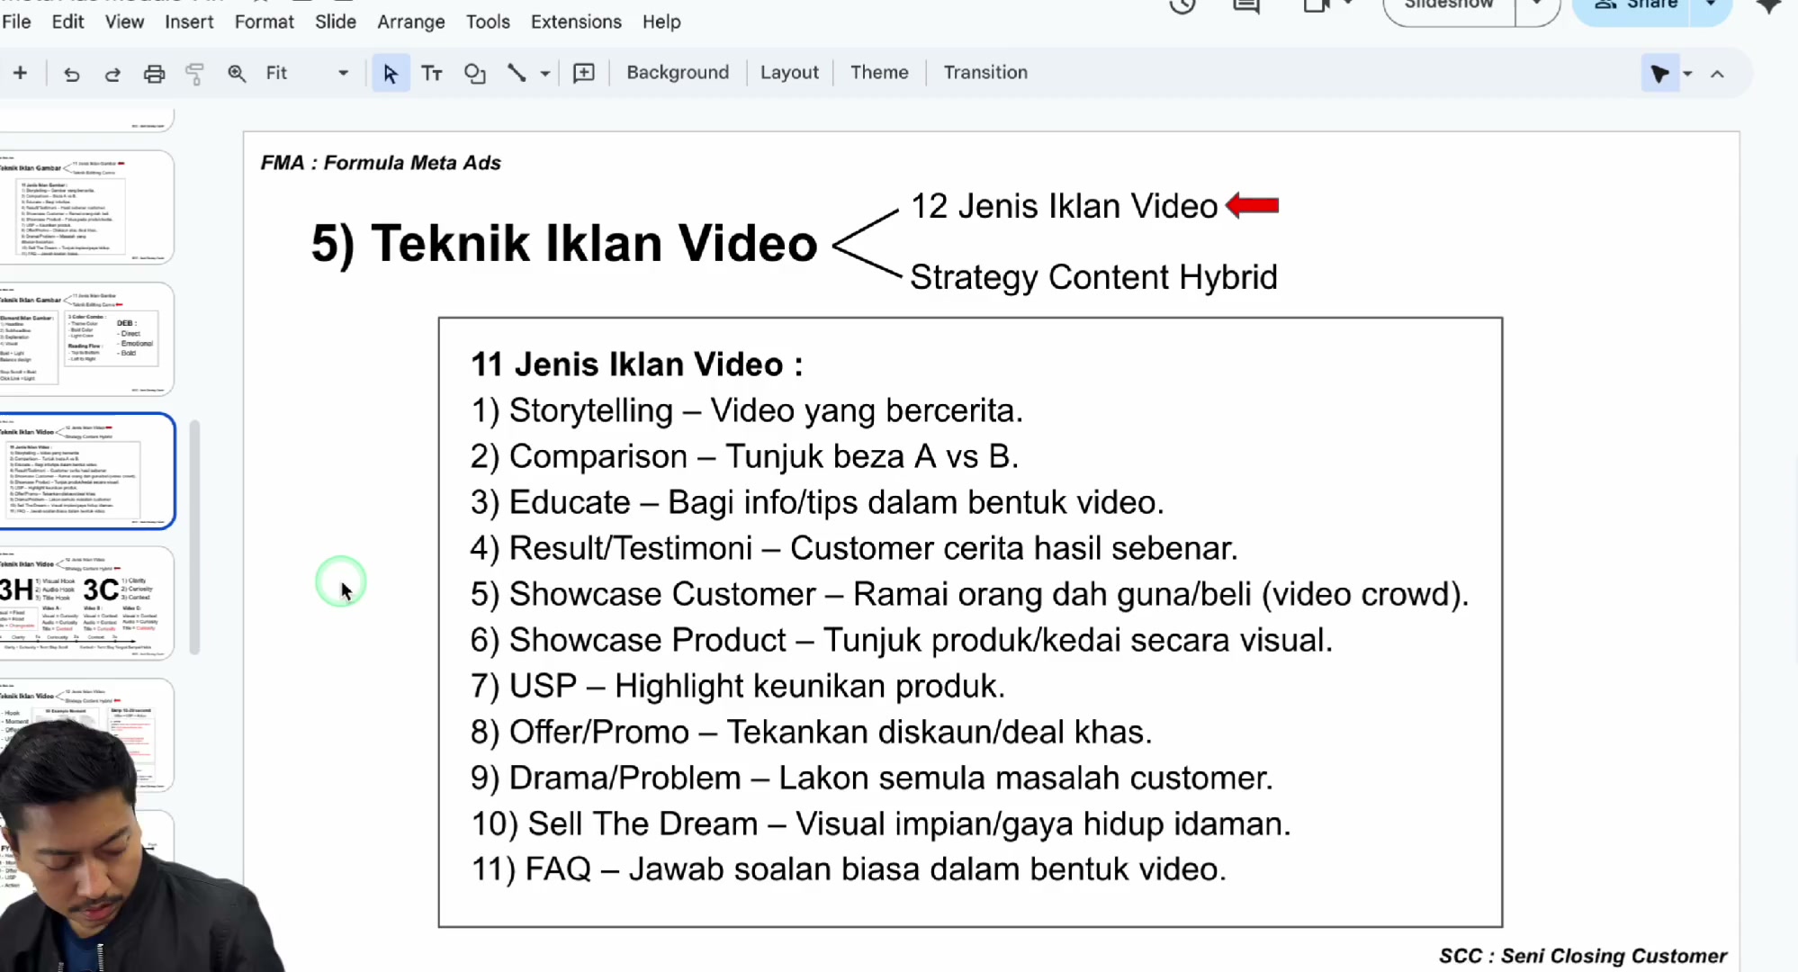Open the comments history icon
The width and height of the screenshot is (1798, 972).
(1246, 6)
